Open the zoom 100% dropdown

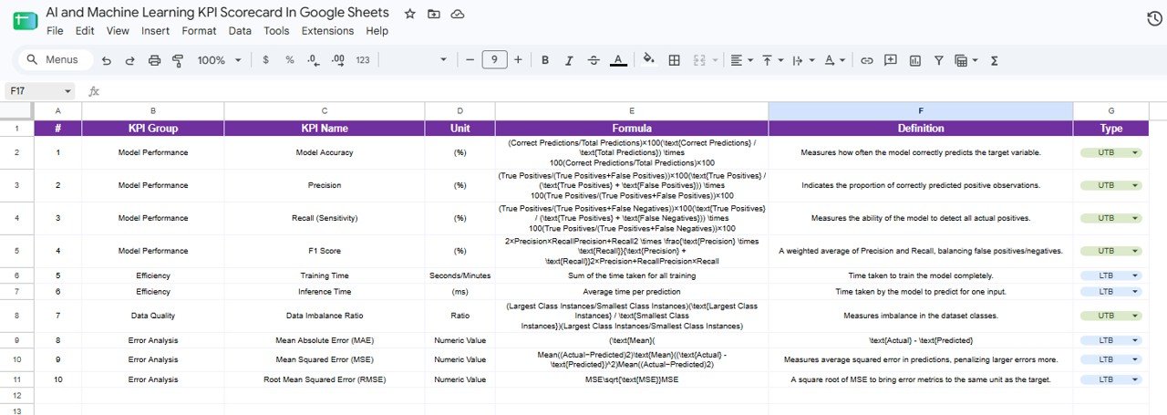[220, 60]
